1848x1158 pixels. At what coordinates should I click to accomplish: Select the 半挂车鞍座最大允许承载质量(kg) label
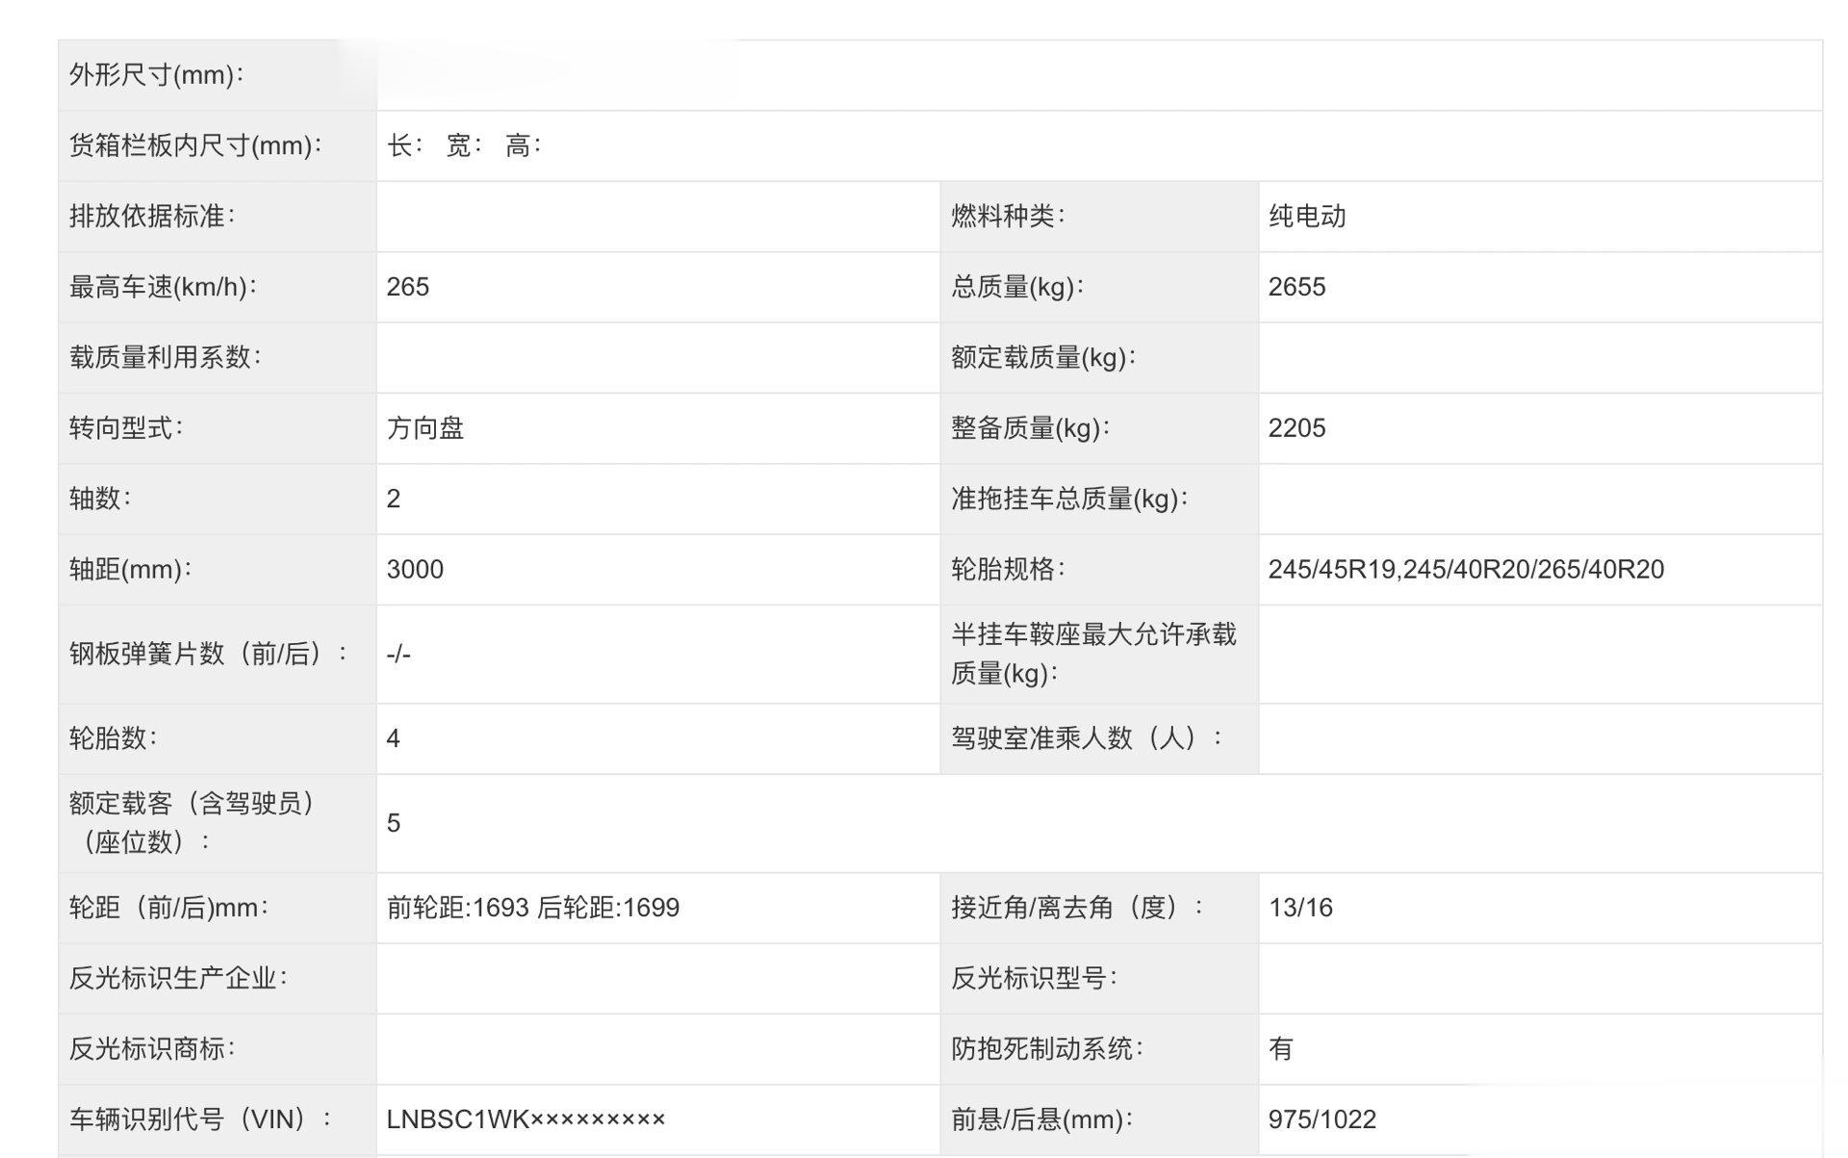click(x=1093, y=654)
